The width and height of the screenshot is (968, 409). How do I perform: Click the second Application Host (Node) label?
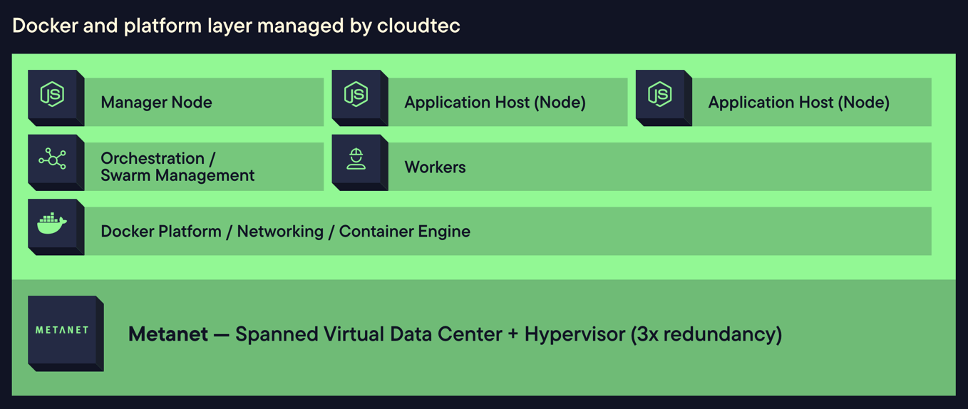point(798,103)
